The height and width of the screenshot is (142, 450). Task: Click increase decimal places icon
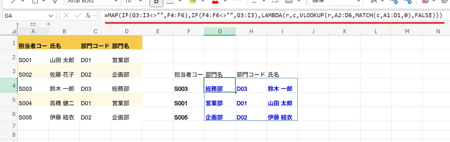click(394, 2)
